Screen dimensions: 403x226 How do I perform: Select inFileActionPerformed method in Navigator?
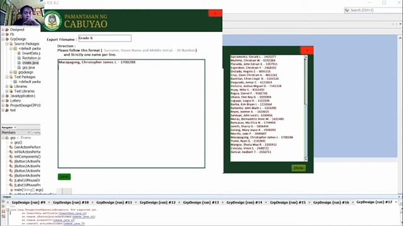point(27,152)
